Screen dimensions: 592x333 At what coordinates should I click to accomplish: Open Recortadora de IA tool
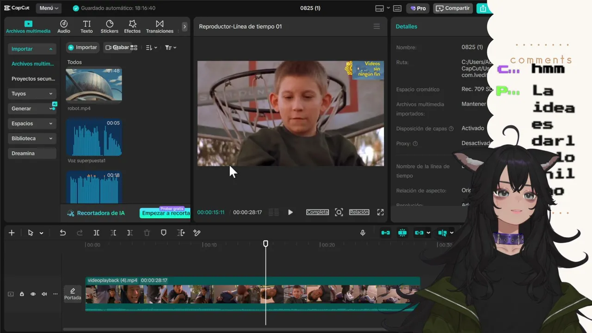tap(96, 213)
